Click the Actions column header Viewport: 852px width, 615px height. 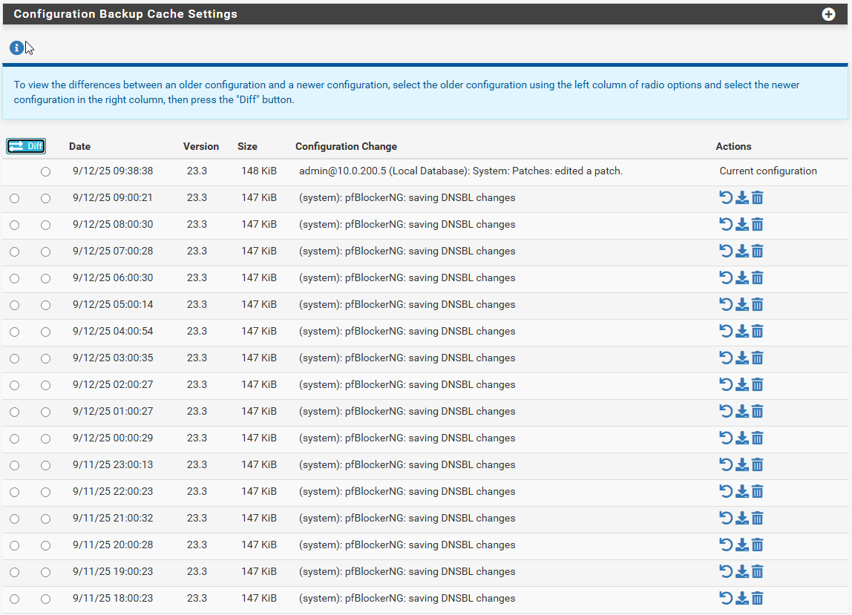pos(733,146)
